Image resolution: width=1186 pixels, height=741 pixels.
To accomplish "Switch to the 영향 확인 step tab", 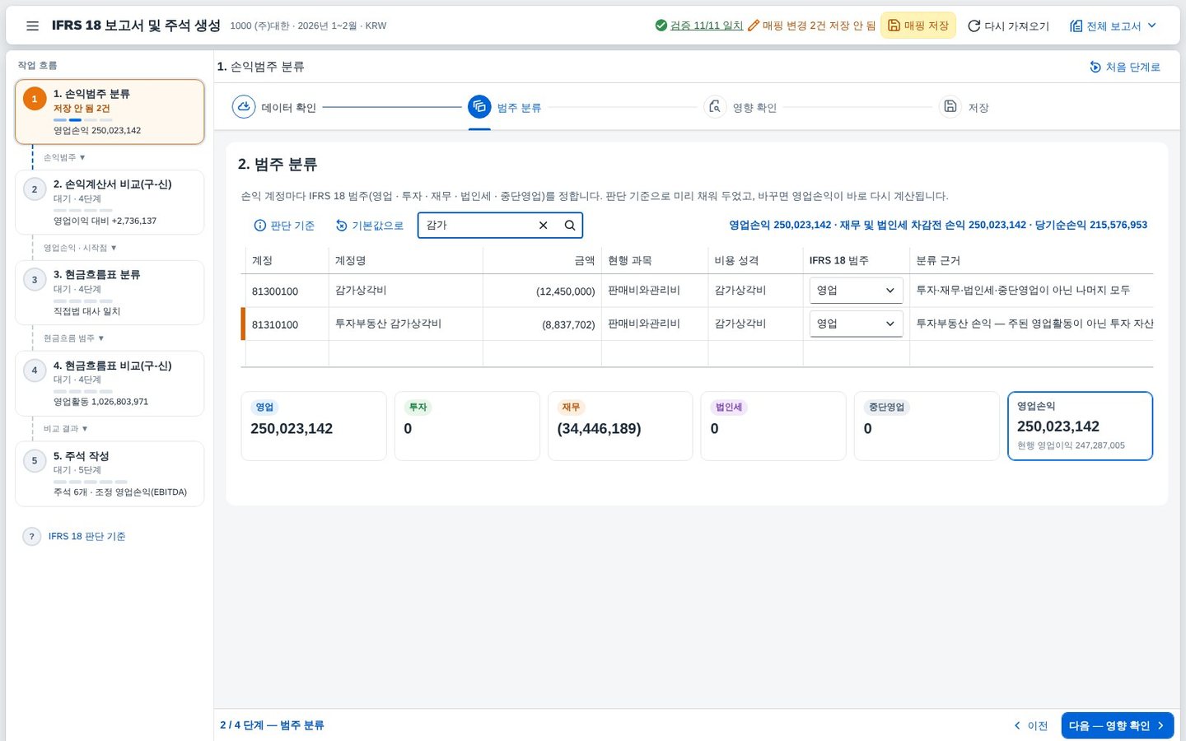I will (x=740, y=107).
